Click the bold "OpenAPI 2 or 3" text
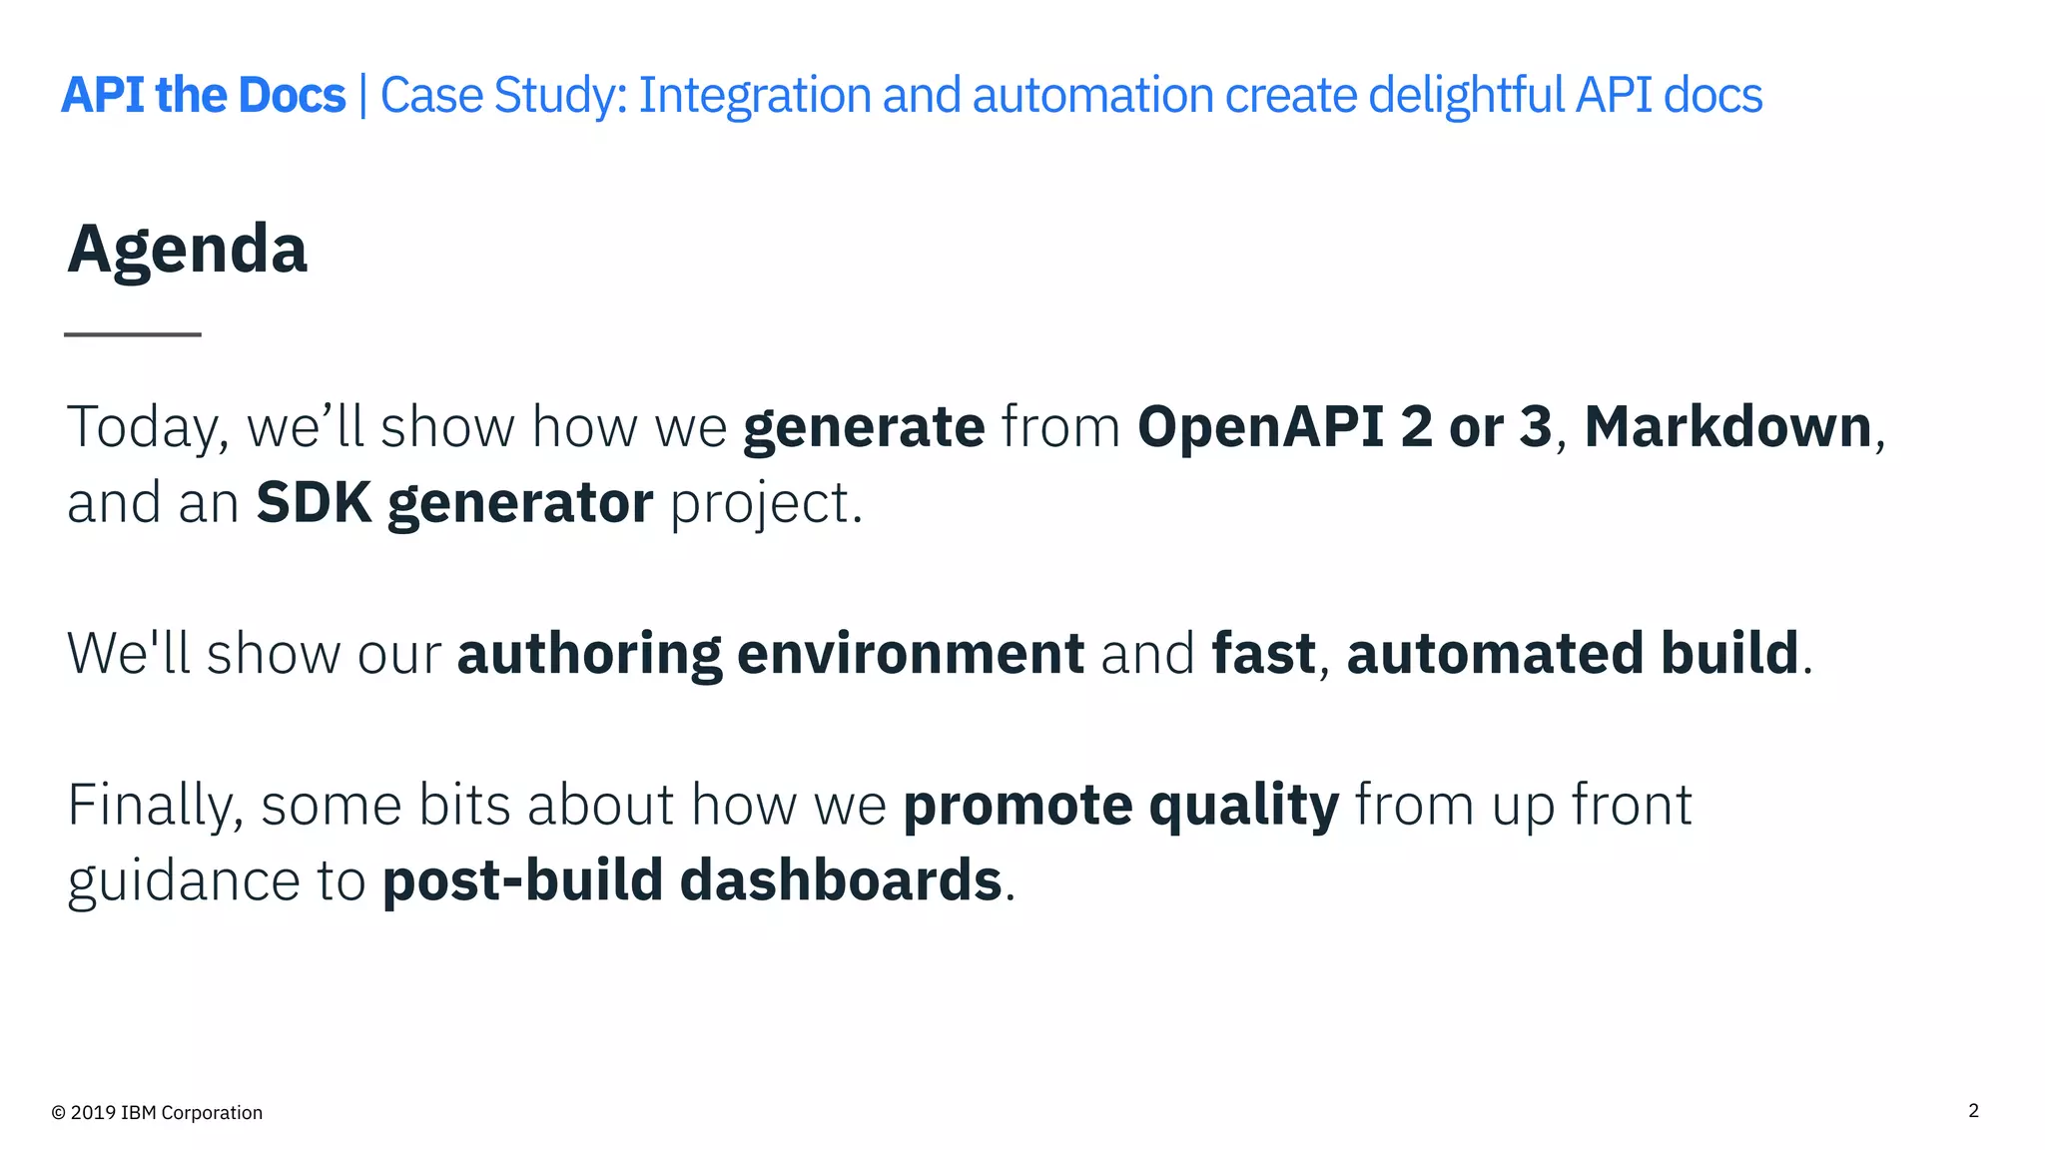 (1344, 427)
